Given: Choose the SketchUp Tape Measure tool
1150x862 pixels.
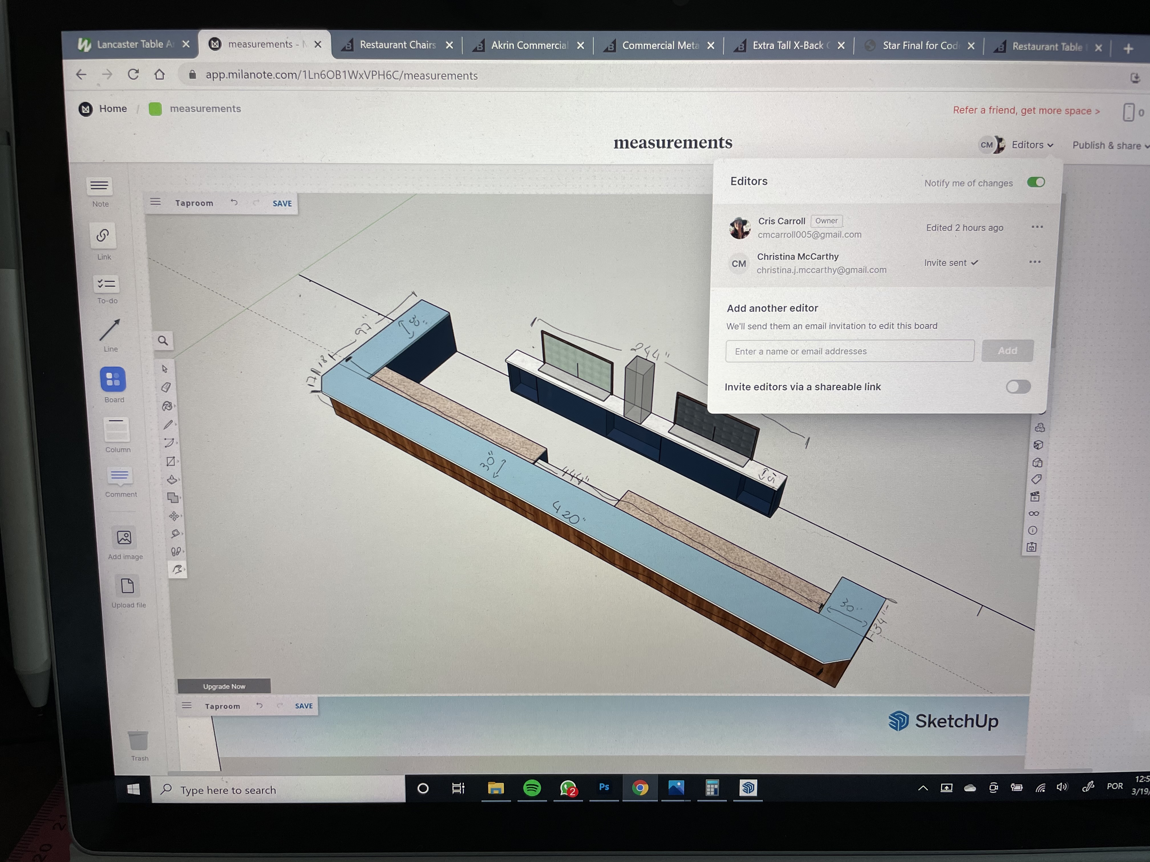Looking at the screenshot, I should [176, 534].
